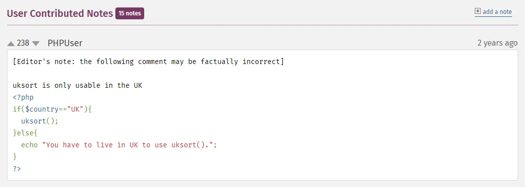The width and height of the screenshot is (525, 187).
Task: Click the lone closing brace line
Action: tap(15, 157)
